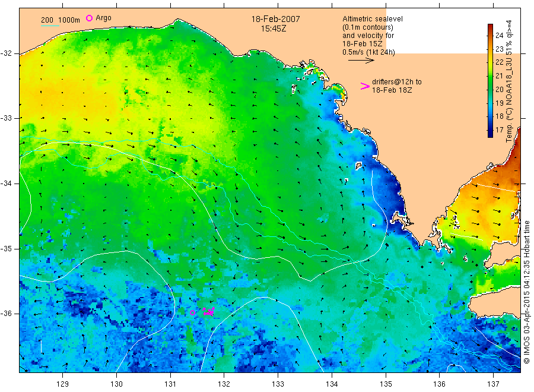Click the 'and velocity for' caption line
This screenshot has height=392, width=534.
point(368,36)
